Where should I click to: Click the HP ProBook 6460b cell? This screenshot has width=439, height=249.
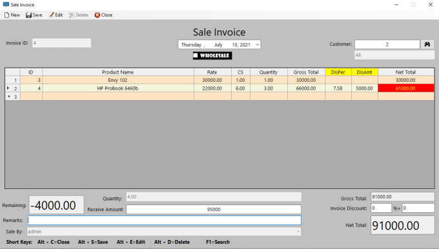(118, 88)
